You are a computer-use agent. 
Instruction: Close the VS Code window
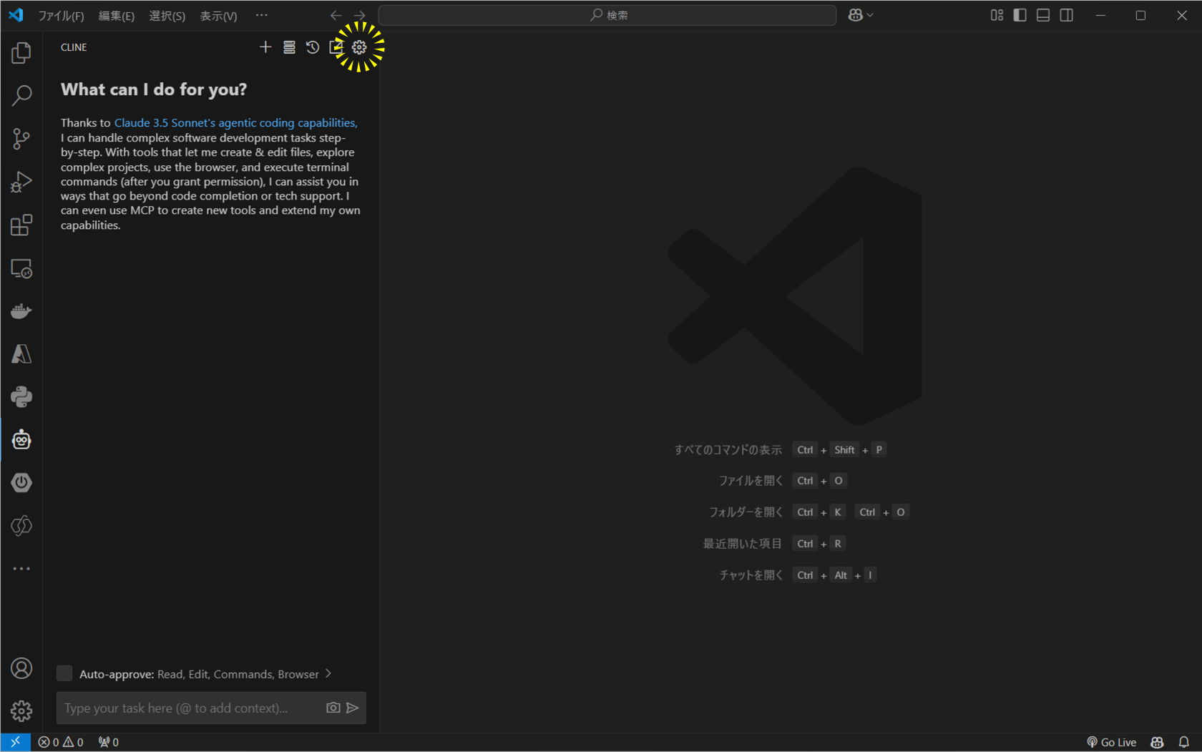[1181, 15]
